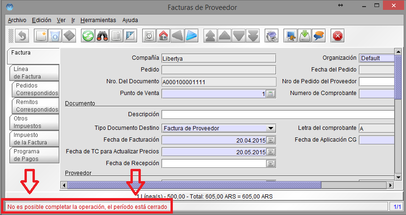Click the undo changes toolbar icon
Screen dimensions: 406x215
coord(22,36)
